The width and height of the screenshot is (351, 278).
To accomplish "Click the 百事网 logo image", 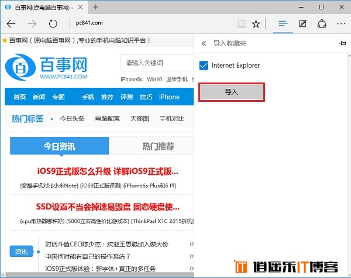I will (x=46, y=67).
